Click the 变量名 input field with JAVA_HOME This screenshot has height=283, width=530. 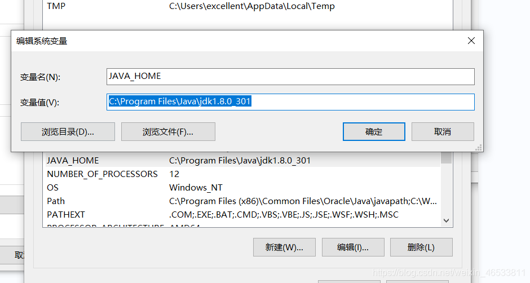(x=290, y=77)
